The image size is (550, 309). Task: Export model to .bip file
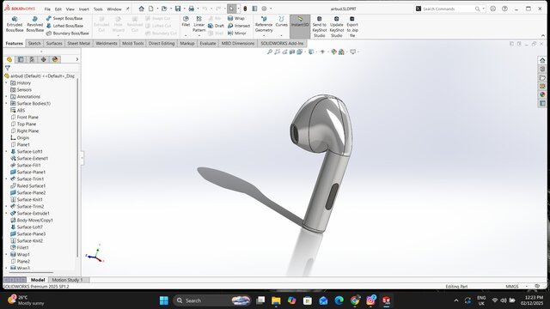352,27
